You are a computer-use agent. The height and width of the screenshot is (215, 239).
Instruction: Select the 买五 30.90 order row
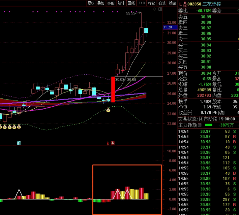(208, 67)
